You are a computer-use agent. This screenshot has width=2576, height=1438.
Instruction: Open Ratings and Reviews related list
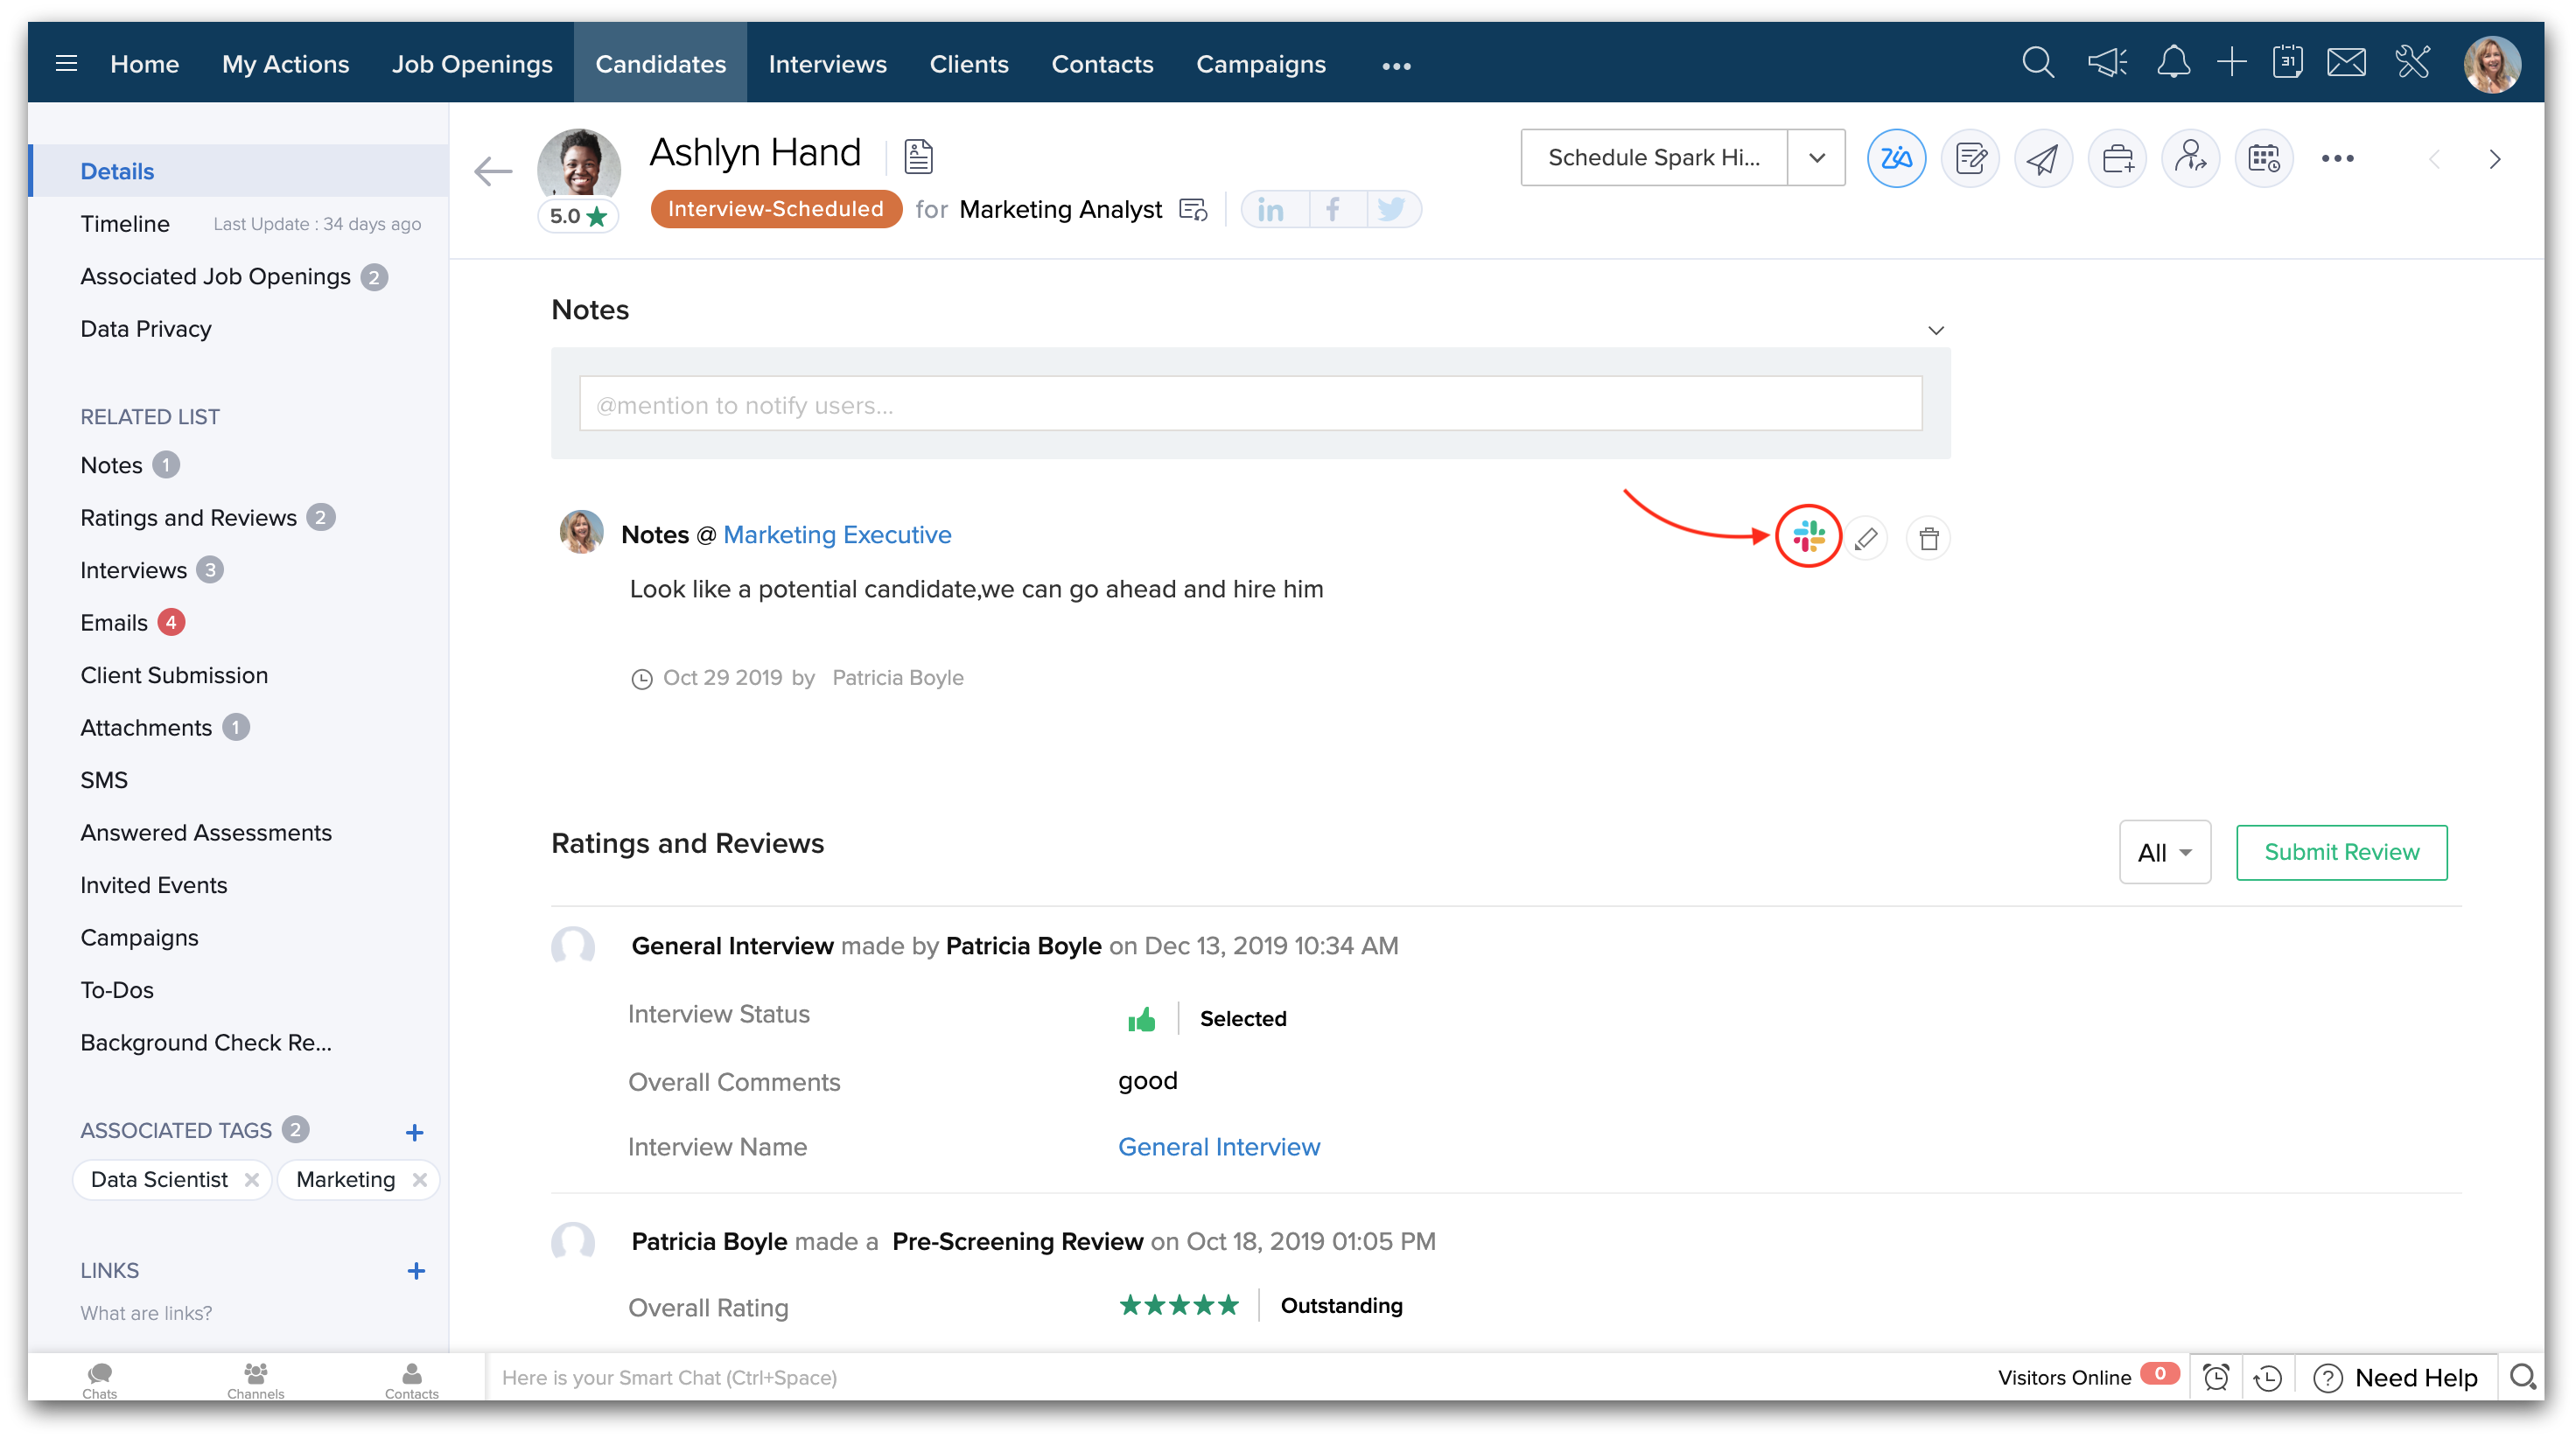pyautogui.click(x=188, y=517)
